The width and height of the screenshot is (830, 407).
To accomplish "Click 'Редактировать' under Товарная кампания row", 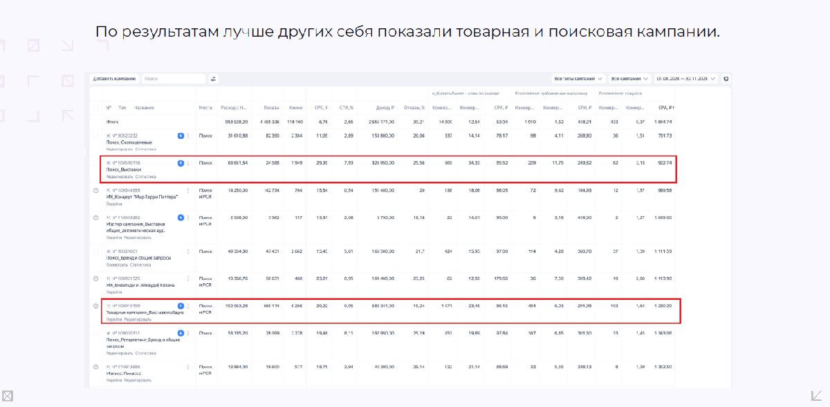I will pos(138,320).
